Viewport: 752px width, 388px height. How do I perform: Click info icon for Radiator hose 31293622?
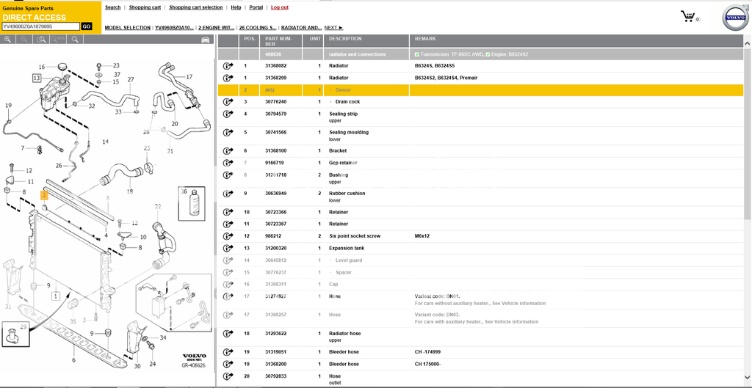[x=228, y=334]
